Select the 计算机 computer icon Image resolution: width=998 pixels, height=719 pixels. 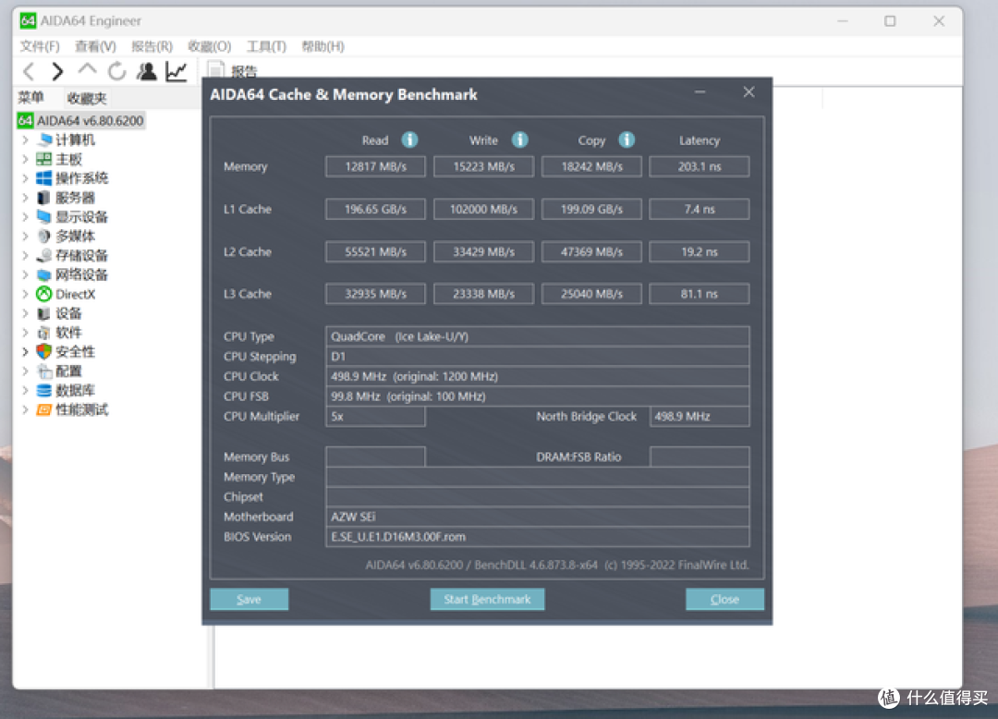pos(44,140)
